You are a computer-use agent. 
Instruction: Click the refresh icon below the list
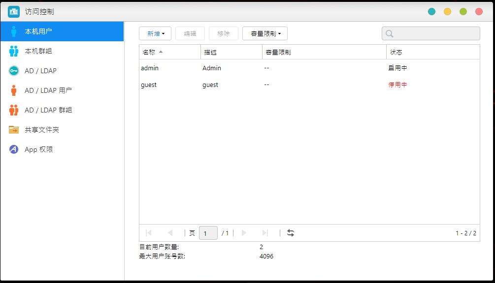(x=290, y=232)
